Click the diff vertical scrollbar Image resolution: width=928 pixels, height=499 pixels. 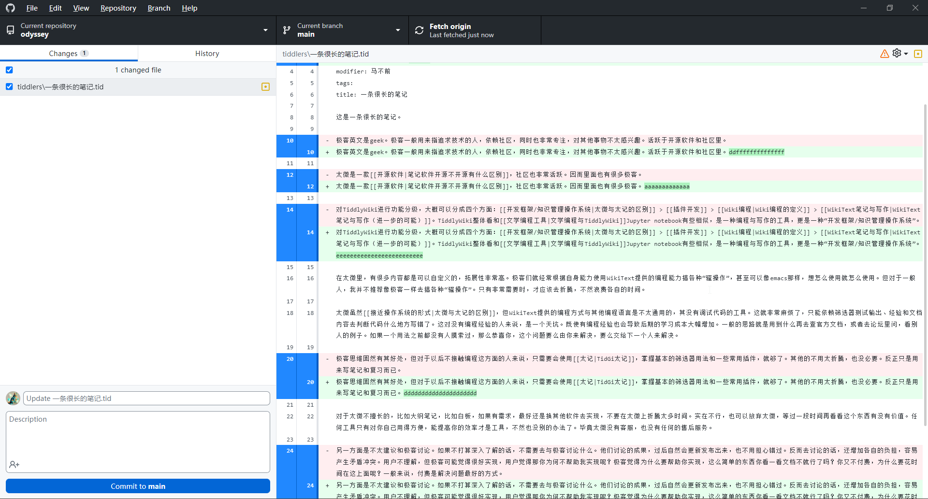click(x=925, y=265)
